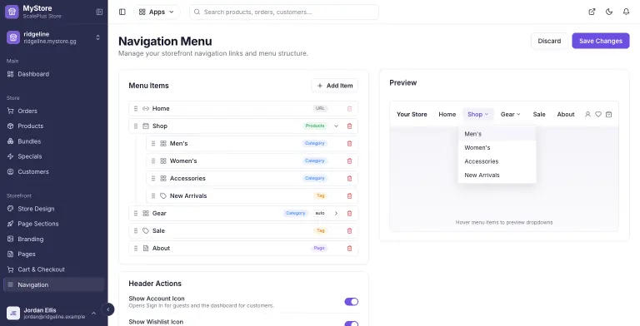Click the wishlist heart icon in preview
Viewport: 640px width, 326px height.
pos(598,115)
